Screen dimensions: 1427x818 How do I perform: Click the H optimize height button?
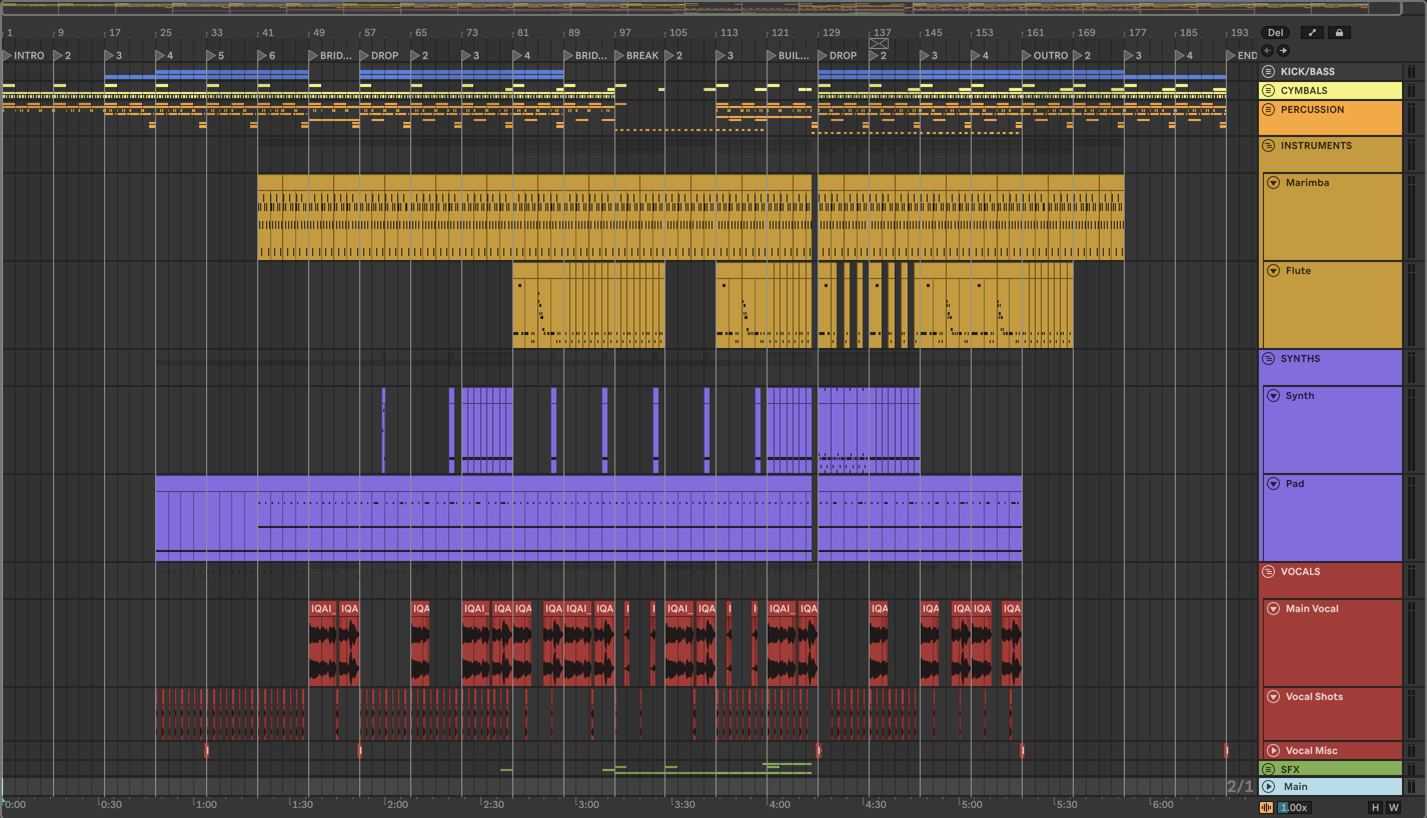pos(1375,807)
